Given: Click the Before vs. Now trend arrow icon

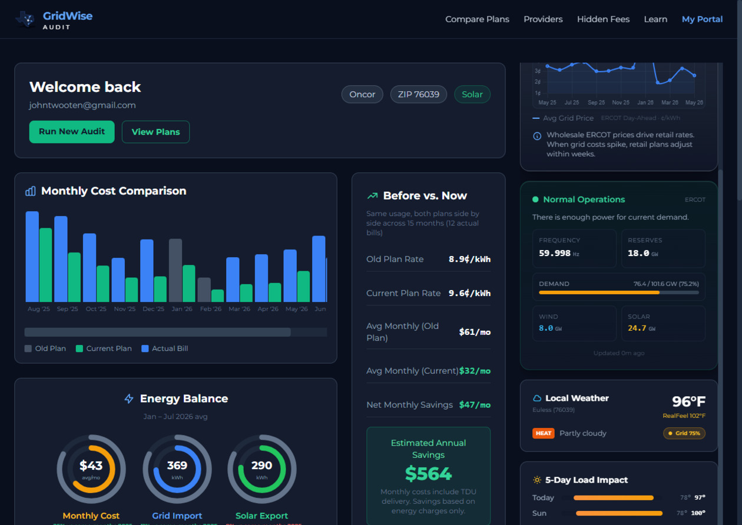Looking at the screenshot, I should click(x=372, y=196).
